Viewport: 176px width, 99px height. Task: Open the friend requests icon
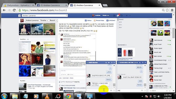point(114,15)
